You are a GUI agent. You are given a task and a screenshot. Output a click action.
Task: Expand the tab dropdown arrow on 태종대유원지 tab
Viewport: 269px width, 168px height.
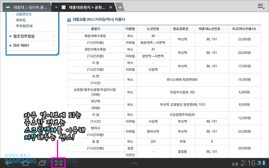pos(56,8)
